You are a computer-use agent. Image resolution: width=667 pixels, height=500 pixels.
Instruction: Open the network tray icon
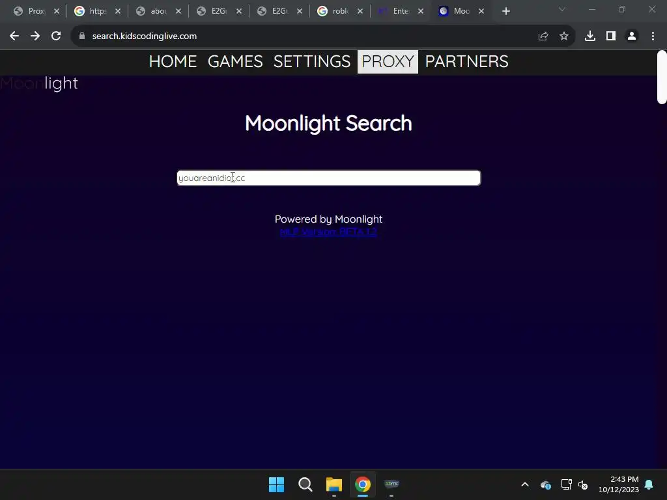point(566,484)
